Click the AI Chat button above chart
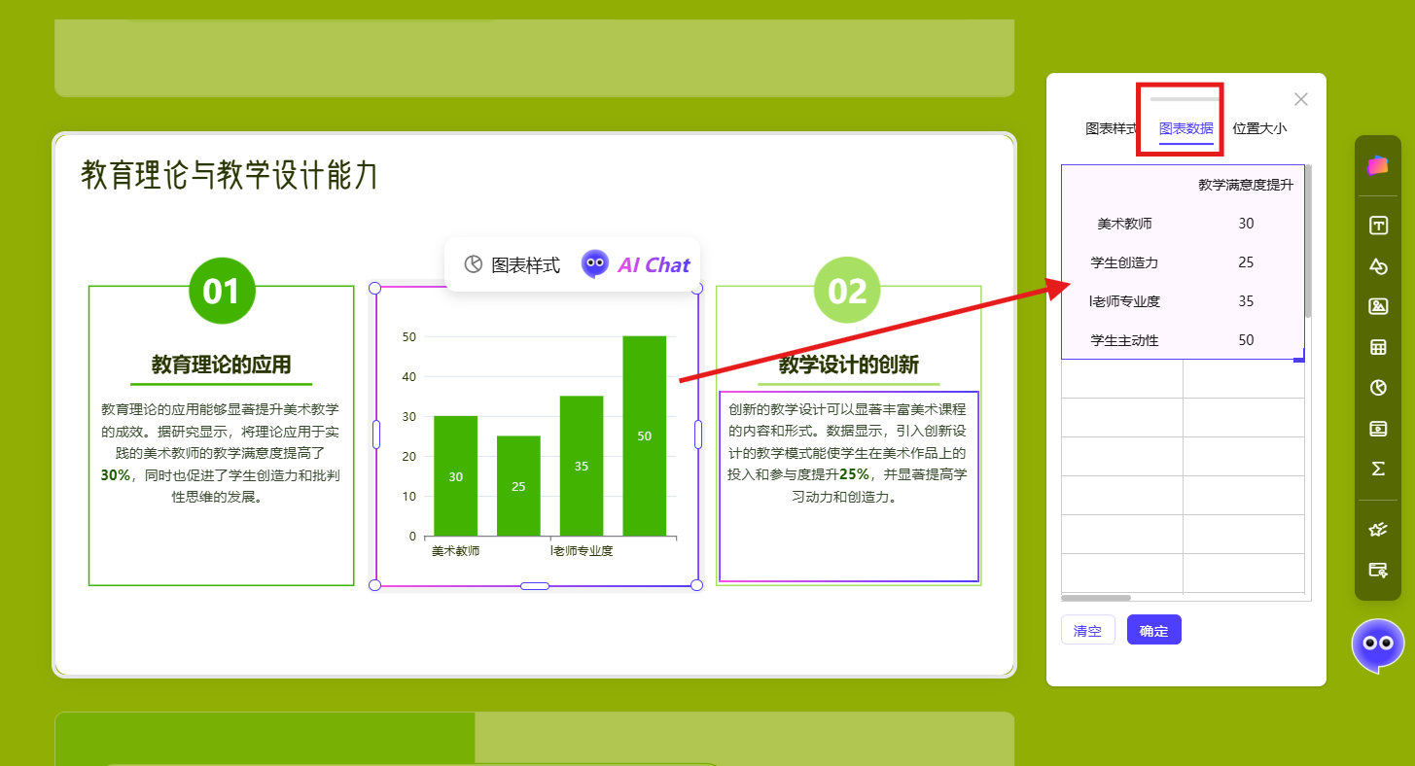The height and width of the screenshot is (766, 1415). tap(637, 264)
